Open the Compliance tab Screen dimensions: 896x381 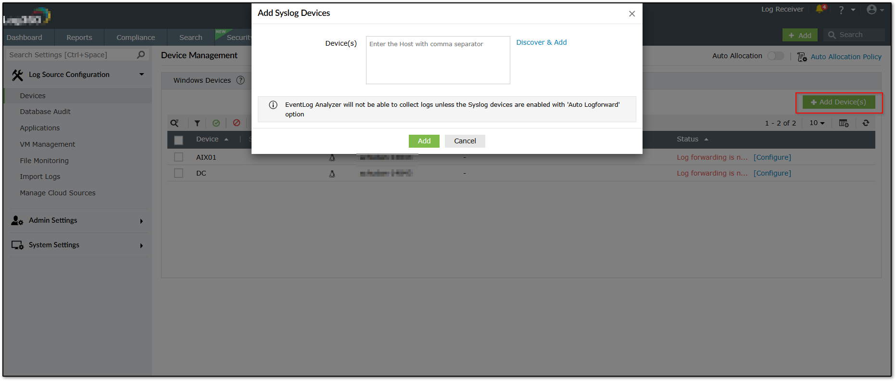(136, 38)
